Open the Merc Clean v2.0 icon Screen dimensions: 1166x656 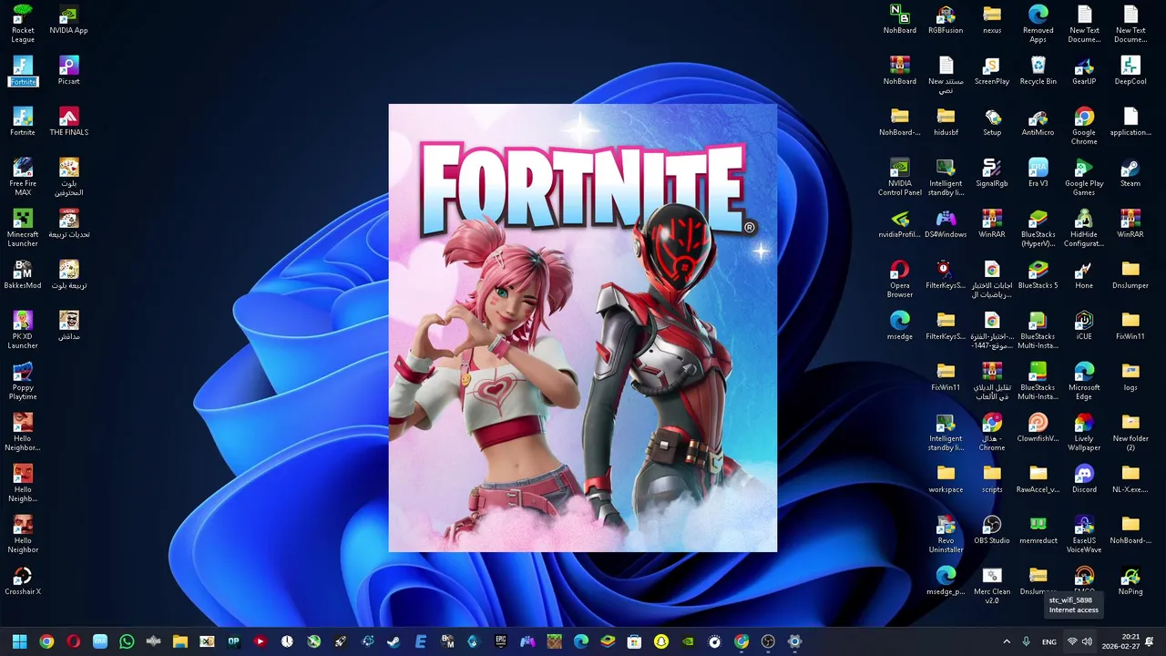(x=992, y=585)
